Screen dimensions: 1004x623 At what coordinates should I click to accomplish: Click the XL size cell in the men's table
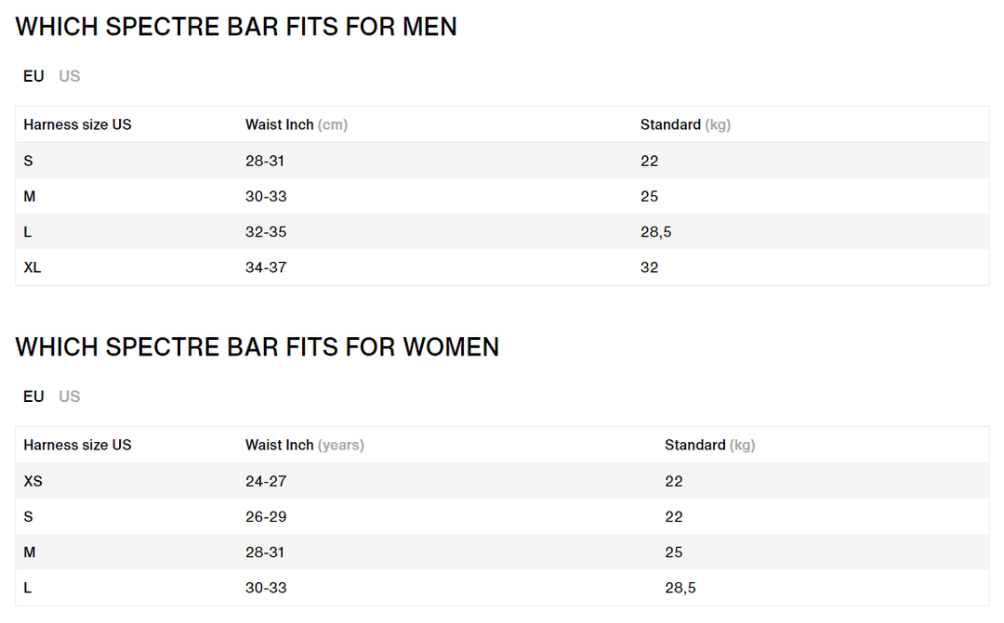pyautogui.click(x=33, y=267)
